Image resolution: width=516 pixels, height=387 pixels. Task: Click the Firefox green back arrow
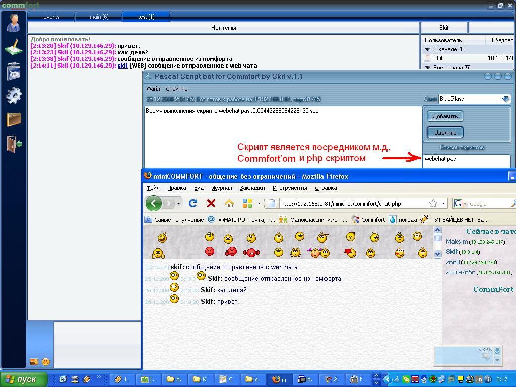click(x=154, y=203)
